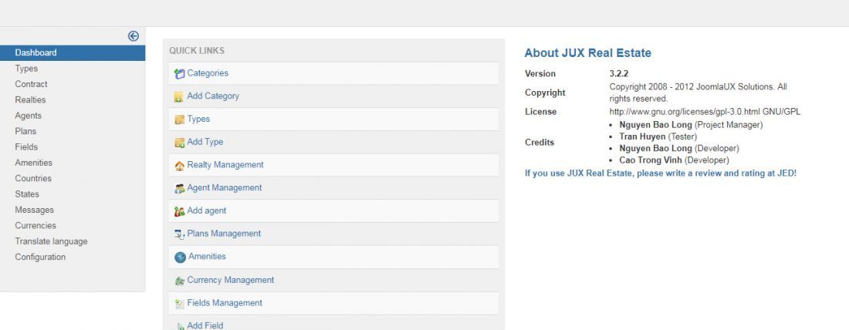The width and height of the screenshot is (849, 330).
Task: Go to Countries in the sidebar
Action: pyautogui.click(x=33, y=178)
